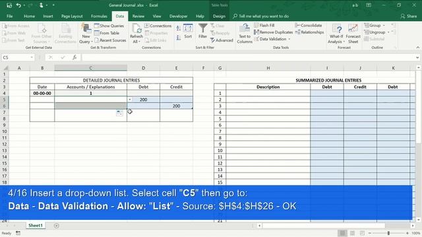Open Text to Columns
The height and width of the screenshot is (237, 422).
(x=245, y=34)
